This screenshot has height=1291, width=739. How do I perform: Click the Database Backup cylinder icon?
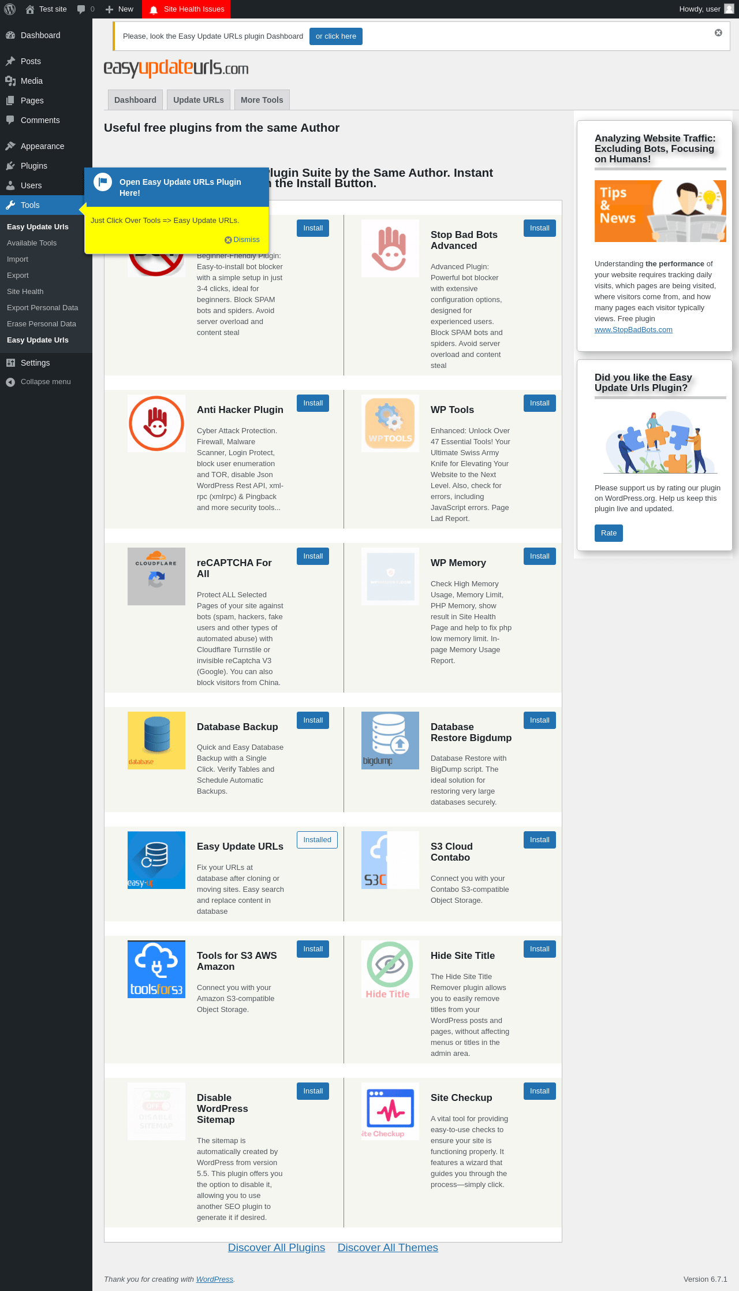click(x=156, y=741)
